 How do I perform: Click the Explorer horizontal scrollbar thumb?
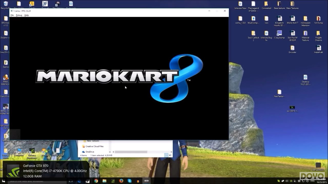131,152
